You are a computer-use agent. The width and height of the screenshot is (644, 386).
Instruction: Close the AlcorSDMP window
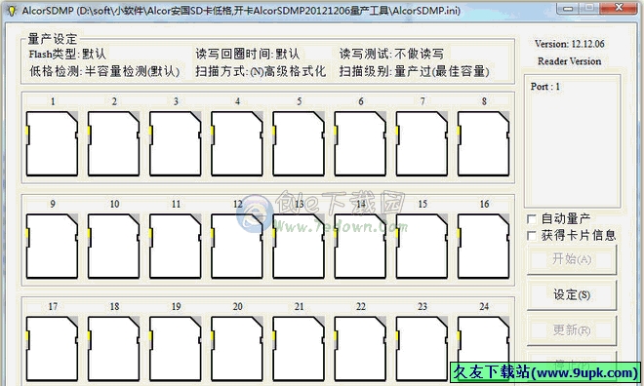pos(619,8)
